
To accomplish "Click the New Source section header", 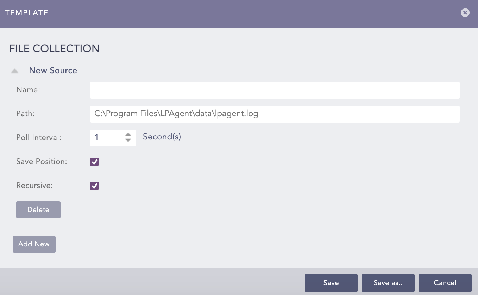I will pyautogui.click(x=53, y=70).
